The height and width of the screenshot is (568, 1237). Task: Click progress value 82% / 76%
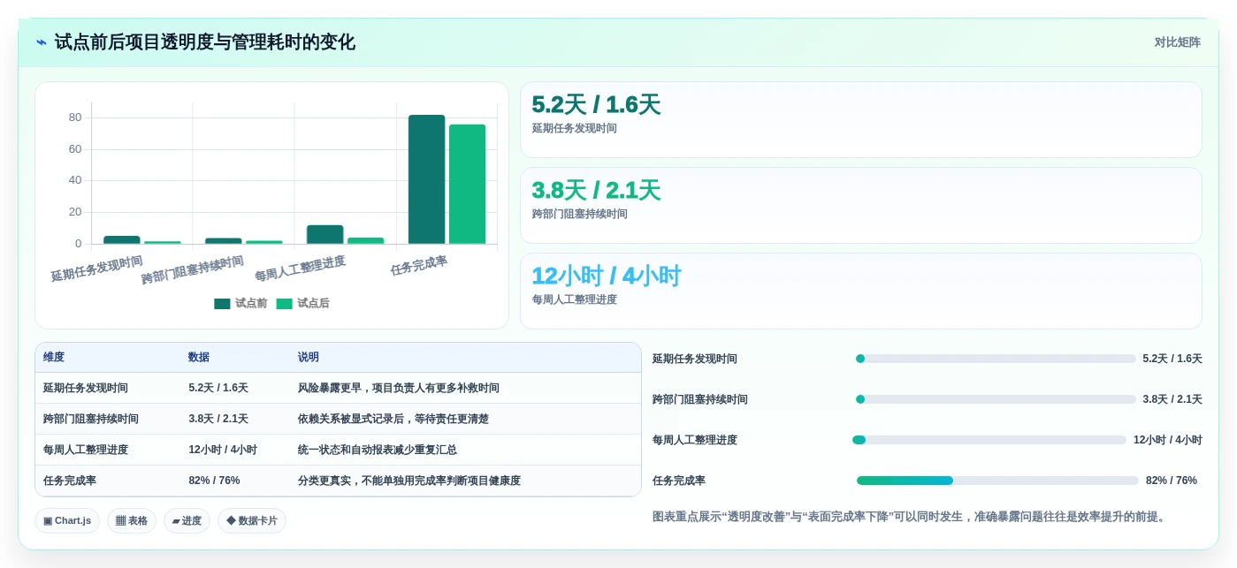(x=1172, y=481)
